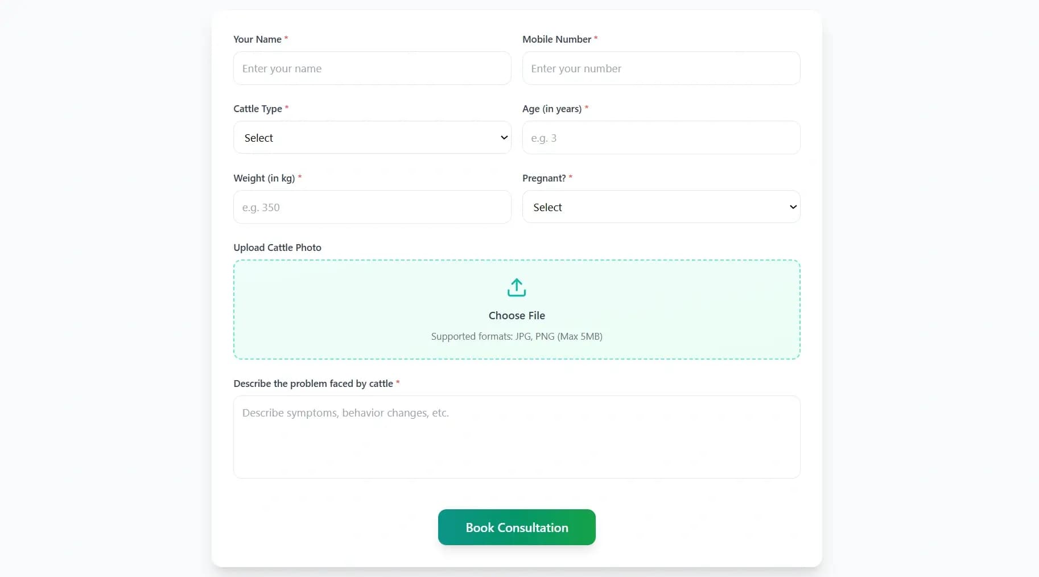1039x577 pixels.
Task: Click into the Weight (in kg) field
Action: (372, 207)
